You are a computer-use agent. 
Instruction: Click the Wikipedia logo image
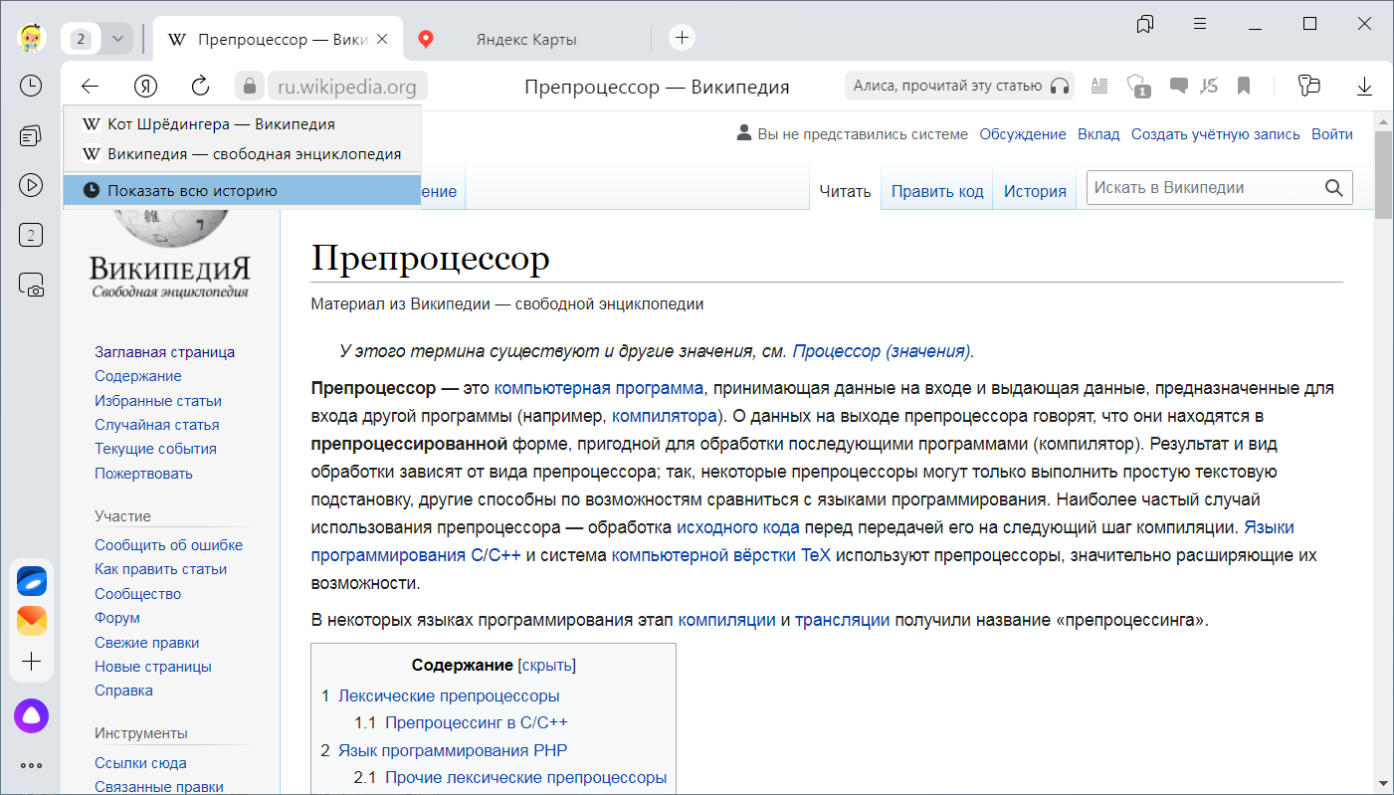coord(170,254)
